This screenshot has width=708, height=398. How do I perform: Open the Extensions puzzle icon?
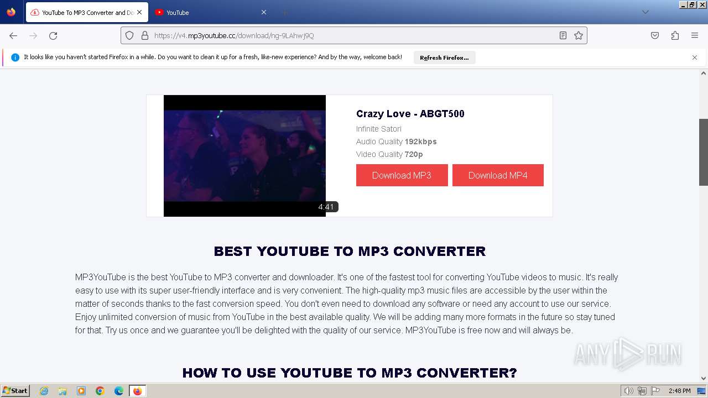[x=675, y=35]
